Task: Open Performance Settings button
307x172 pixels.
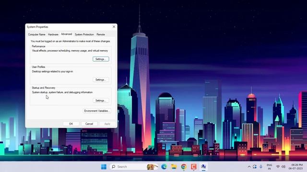Action: click(x=101, y=59)
